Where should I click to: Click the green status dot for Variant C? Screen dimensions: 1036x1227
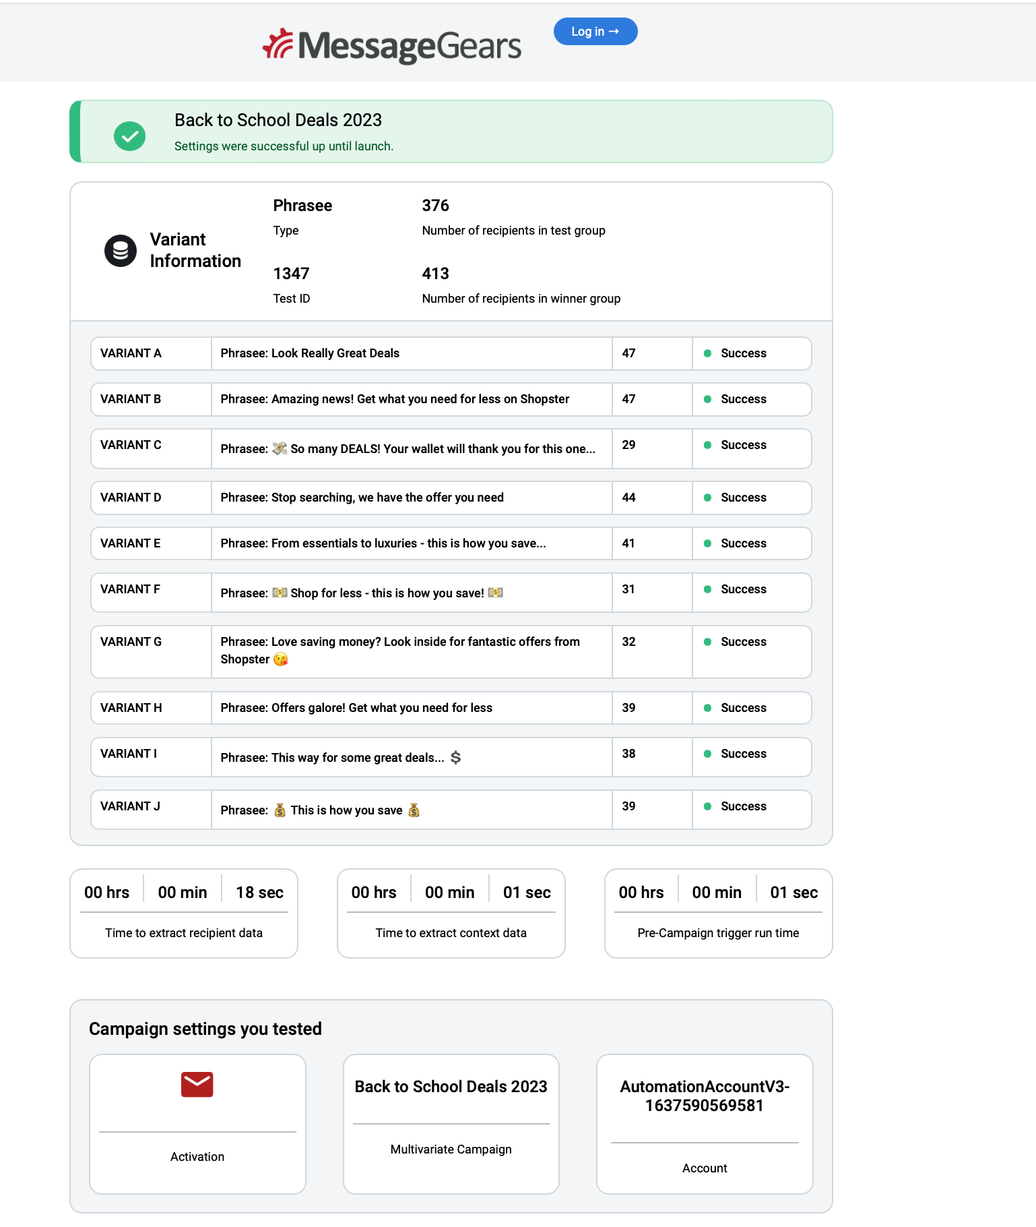[x=707, y=445]
